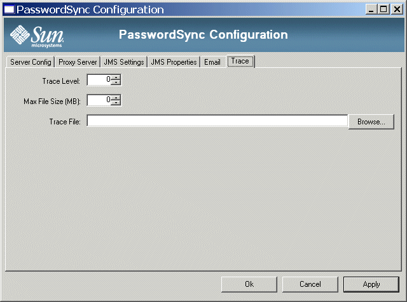Open the Proxy Server tab

pos(78,62)
